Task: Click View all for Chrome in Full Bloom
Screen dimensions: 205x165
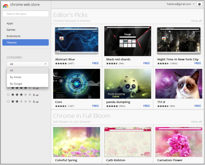Action: click(197, 122)
